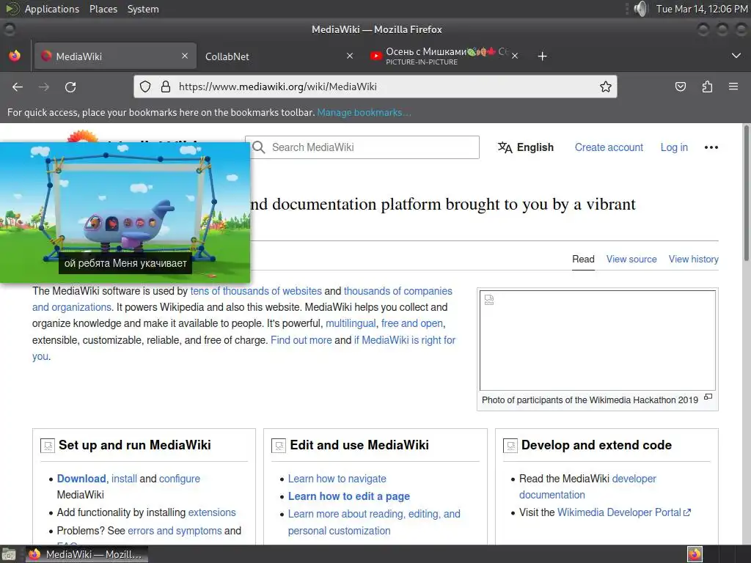Select the Read page tab
The height and width of the screenshot is (563, 751).
583,259
